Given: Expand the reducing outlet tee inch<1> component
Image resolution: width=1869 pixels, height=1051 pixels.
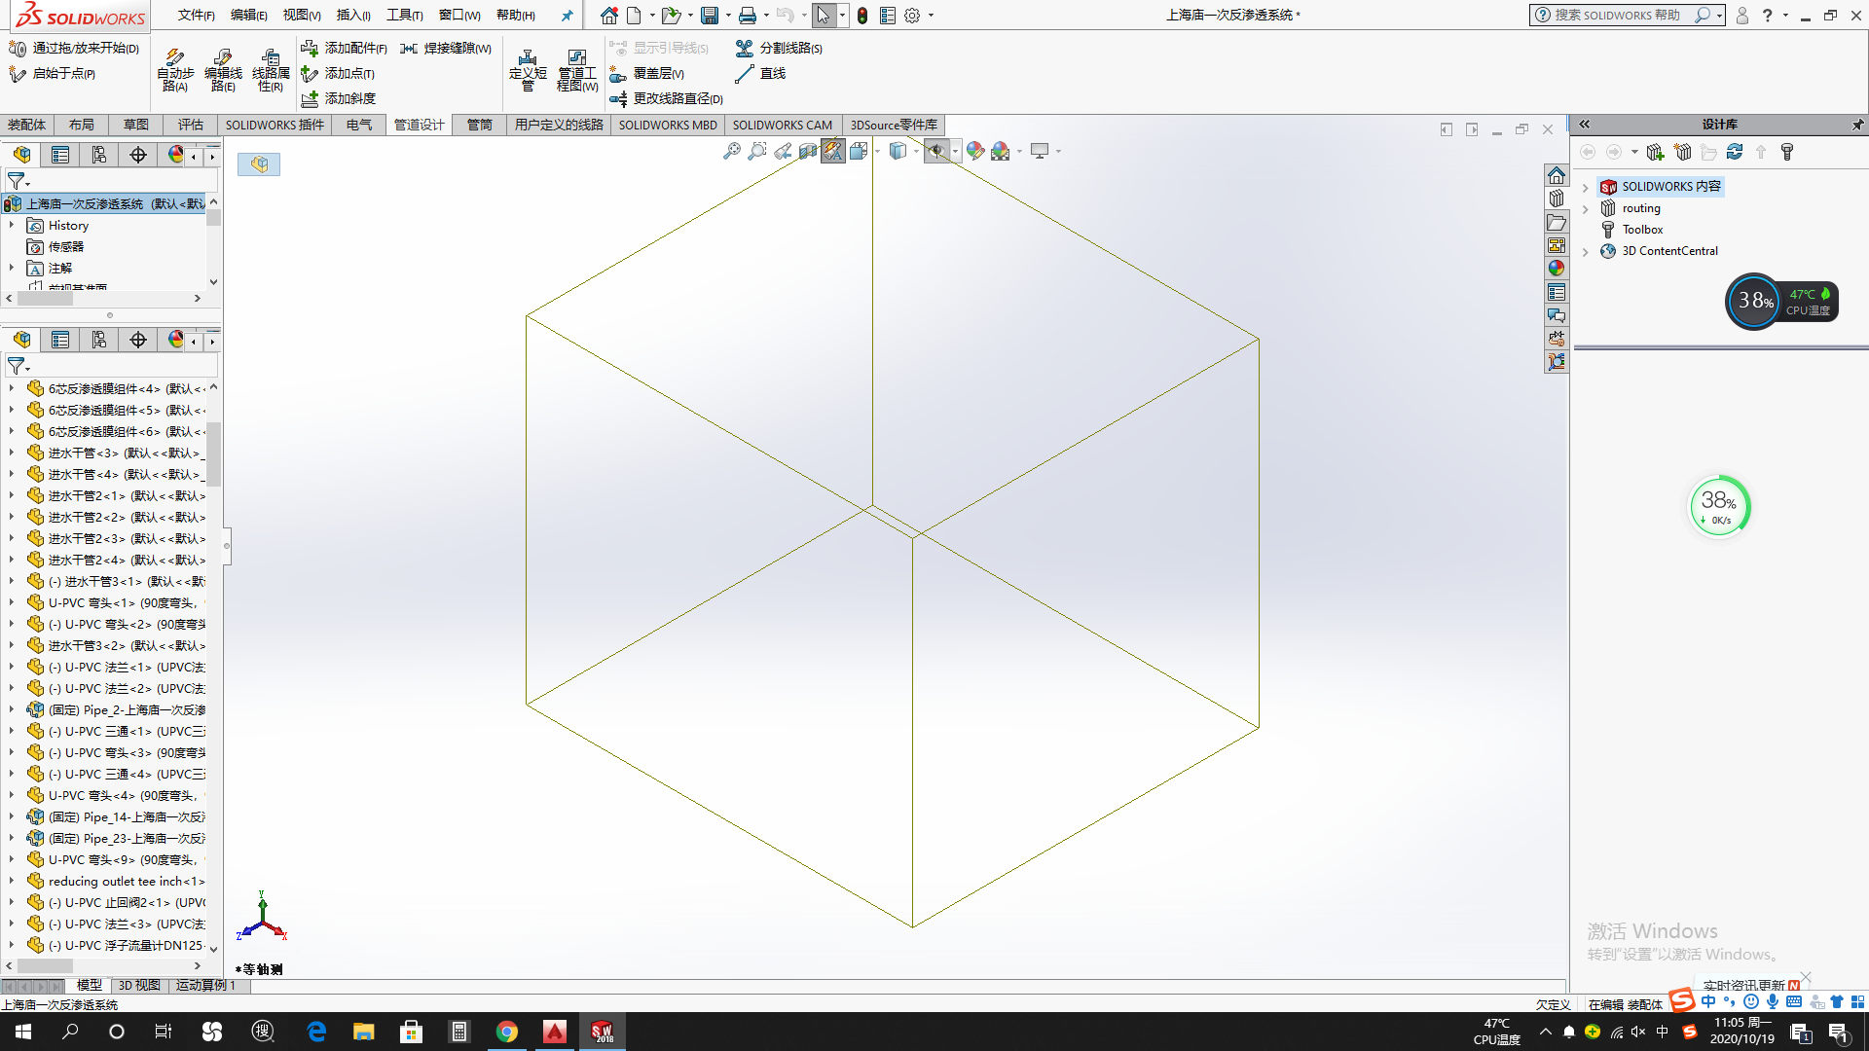Looking at the screenshot, I should 12,881.
